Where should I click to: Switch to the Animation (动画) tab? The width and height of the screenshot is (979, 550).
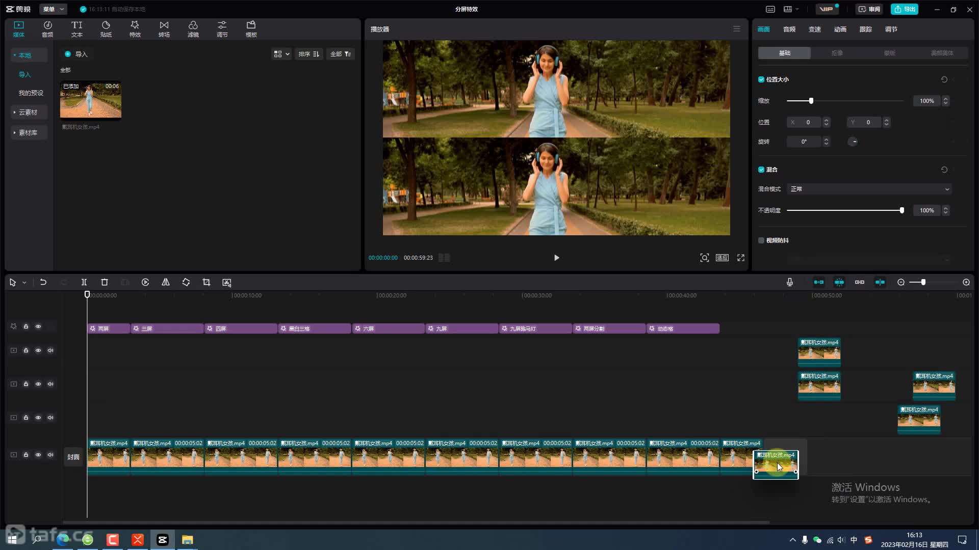click(840, 29)
